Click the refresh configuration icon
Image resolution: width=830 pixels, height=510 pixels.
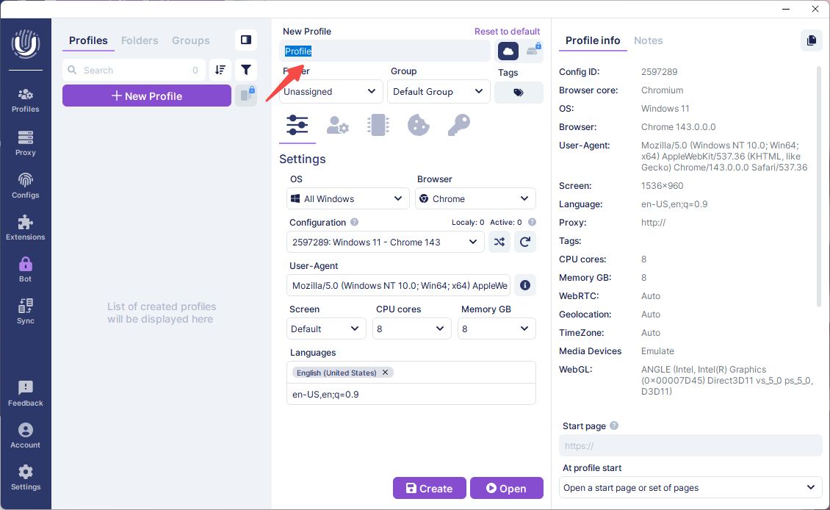coord(525,242)
